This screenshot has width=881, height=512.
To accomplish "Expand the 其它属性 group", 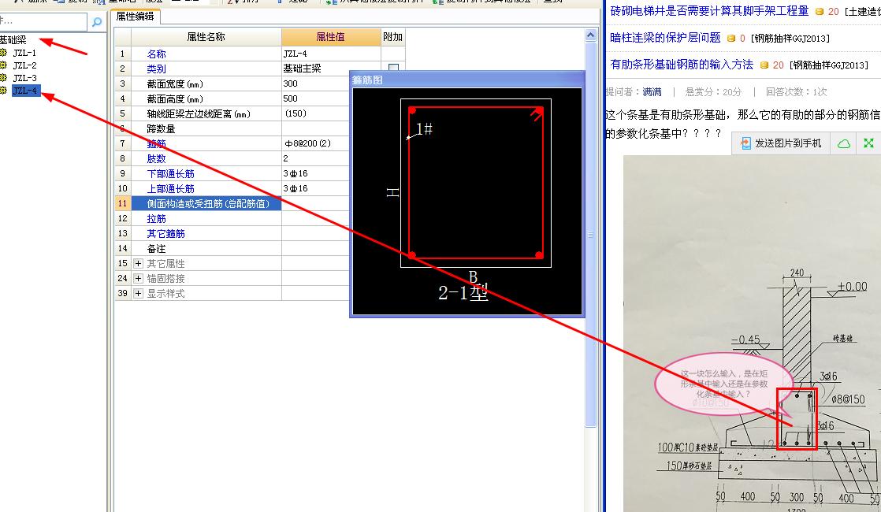I will [138, 263].
